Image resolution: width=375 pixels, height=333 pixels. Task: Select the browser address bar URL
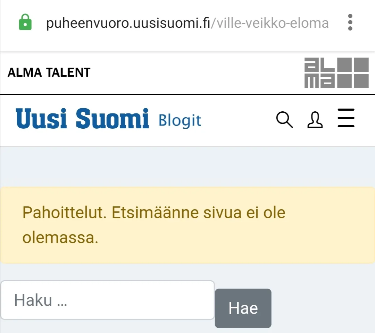pos(187,23)
